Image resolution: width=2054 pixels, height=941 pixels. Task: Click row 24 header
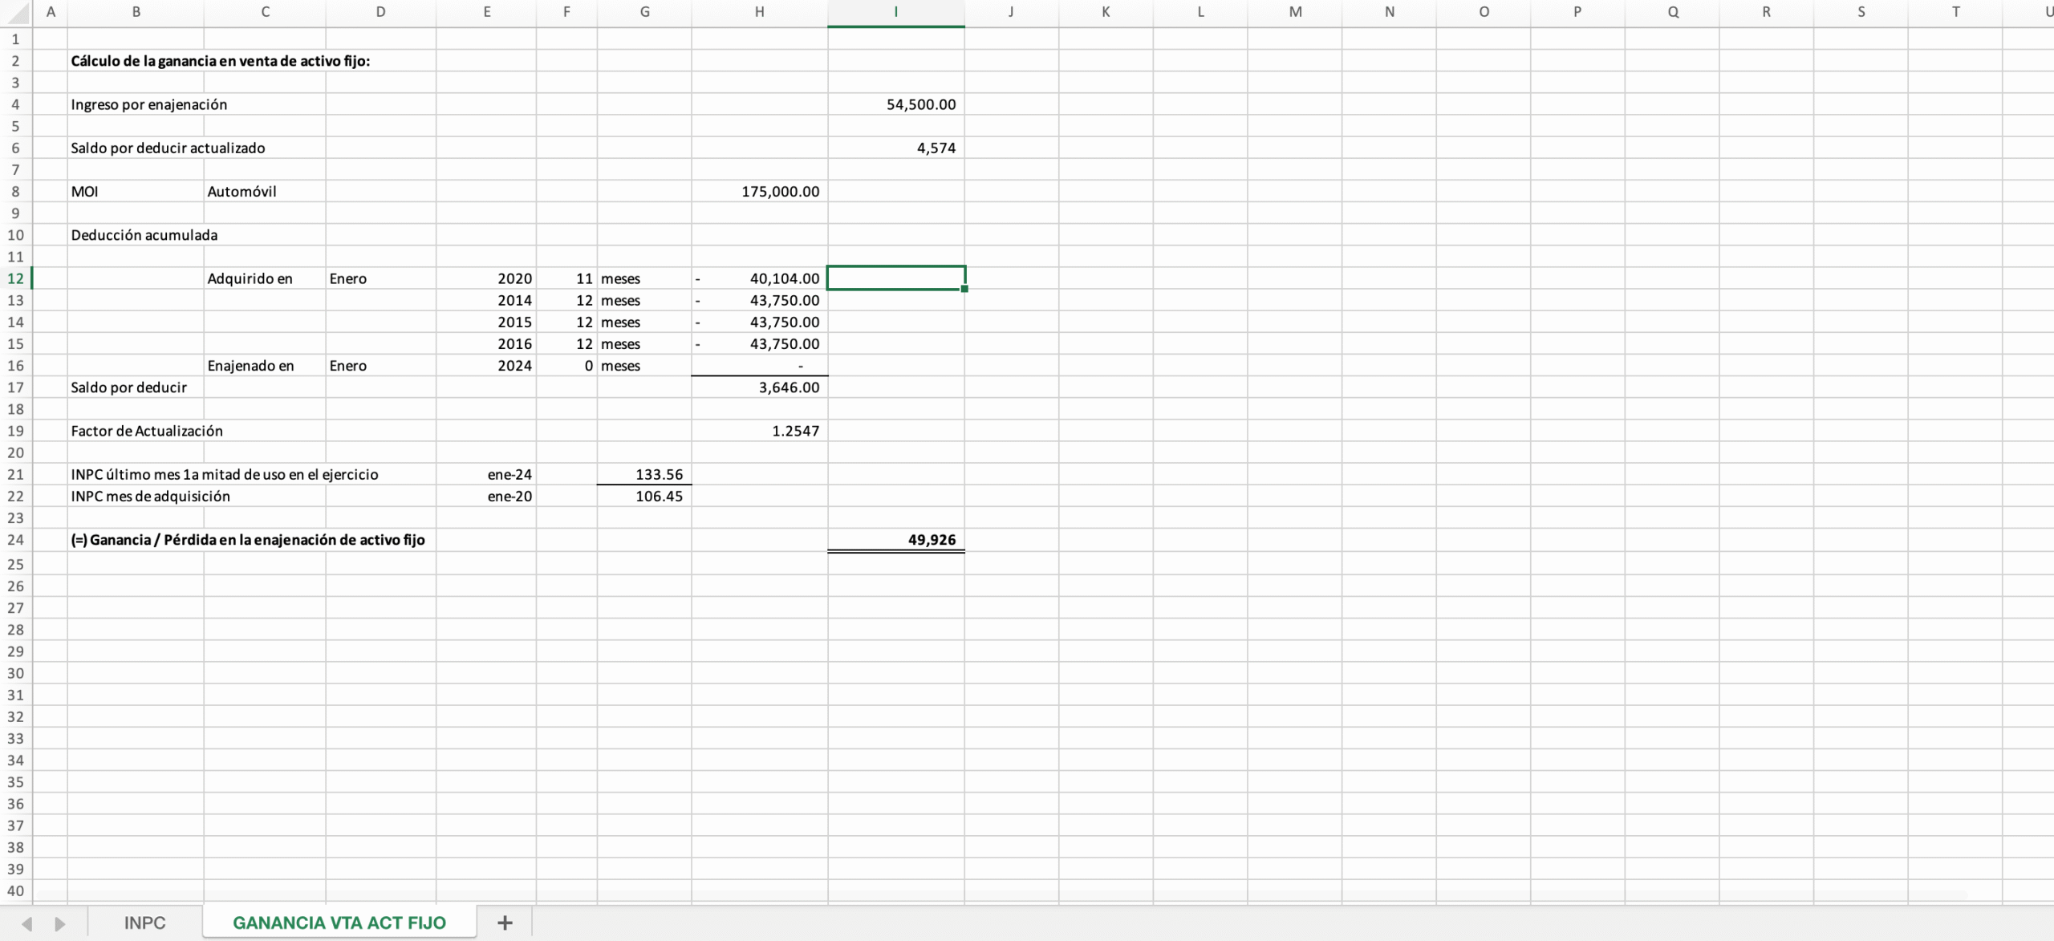click(15, 540)
